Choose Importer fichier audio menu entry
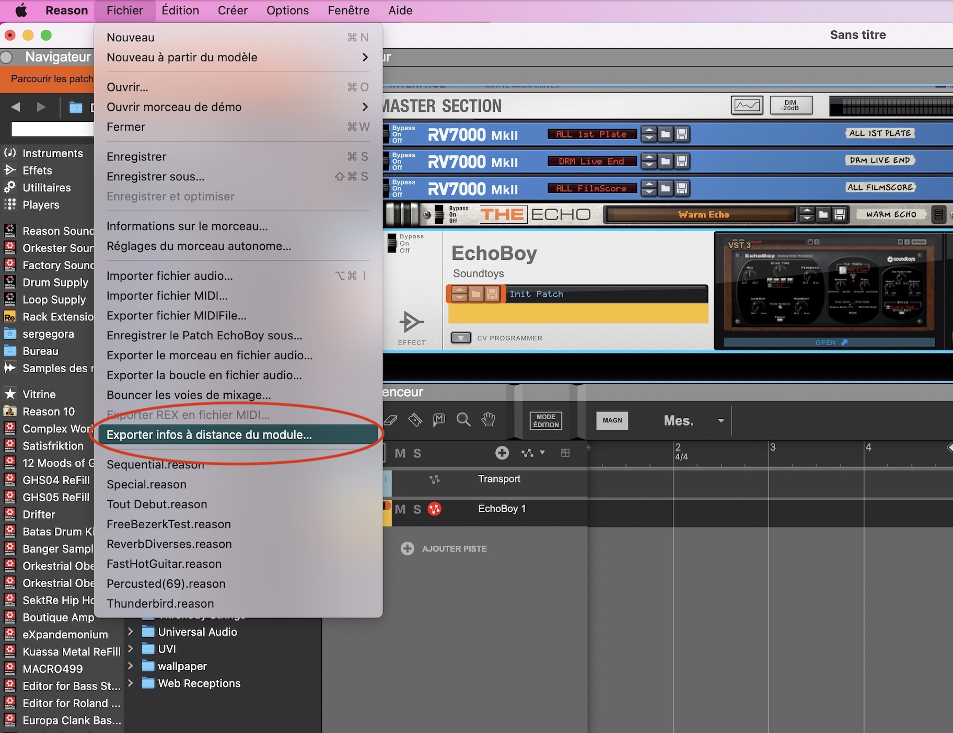The width and height of the screenshot is (953, 733). point(238,276)
